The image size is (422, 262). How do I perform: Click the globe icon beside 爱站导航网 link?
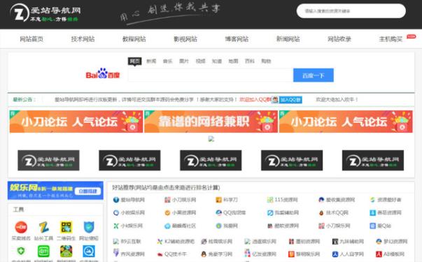pos(116,200)
